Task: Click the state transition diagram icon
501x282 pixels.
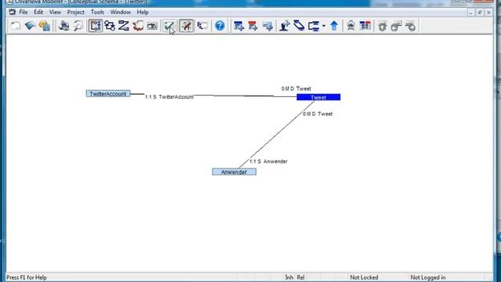Action: (110, 26)
